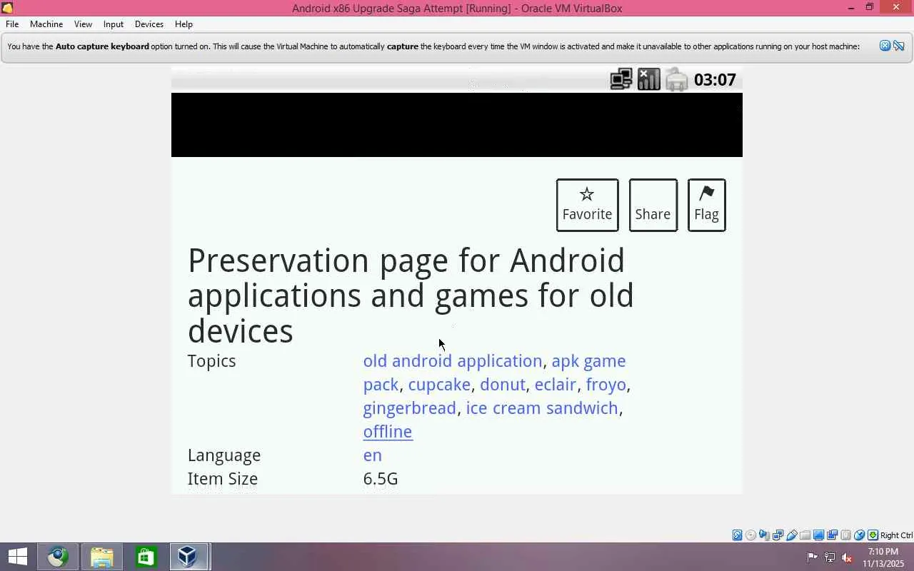Click the VirtualBox hard disk activity indicator
This screenshot has height=571, width=914.
click(x=737, y=535)
